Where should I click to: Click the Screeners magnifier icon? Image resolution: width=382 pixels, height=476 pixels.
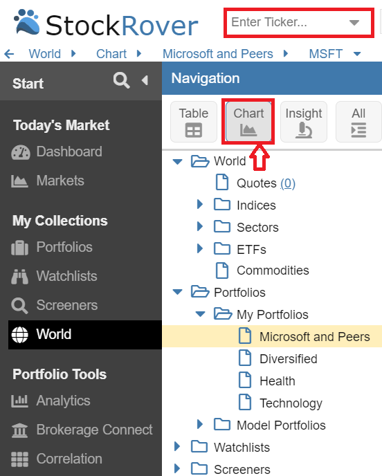[x=19, y=306]
